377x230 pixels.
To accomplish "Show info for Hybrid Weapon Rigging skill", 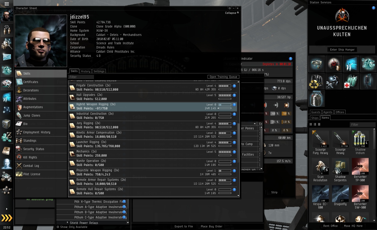I will point(234,105).
